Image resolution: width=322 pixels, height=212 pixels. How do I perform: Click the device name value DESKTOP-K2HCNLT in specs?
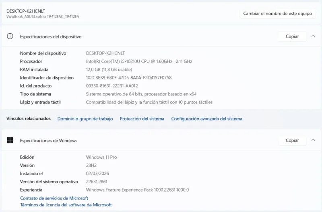pos(105,53)
